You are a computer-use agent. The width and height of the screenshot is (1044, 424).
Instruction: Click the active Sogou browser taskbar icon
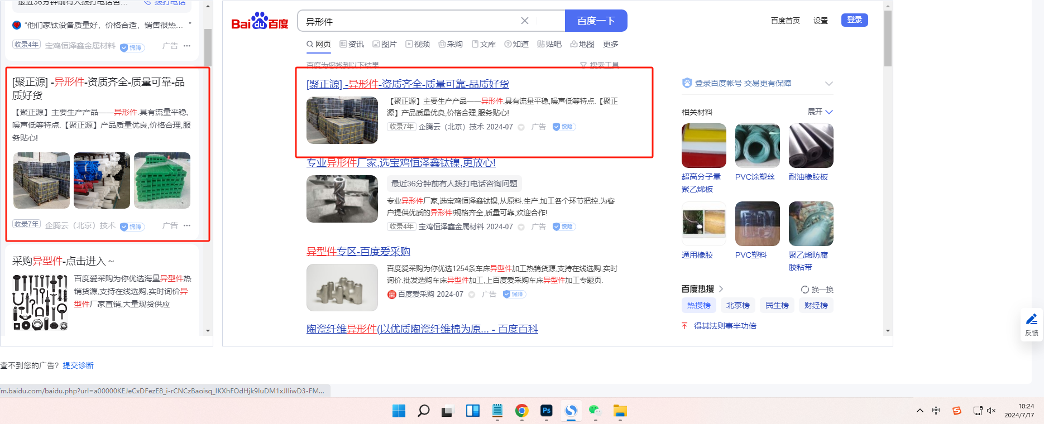pyautogui.click(x=571, y=411)
